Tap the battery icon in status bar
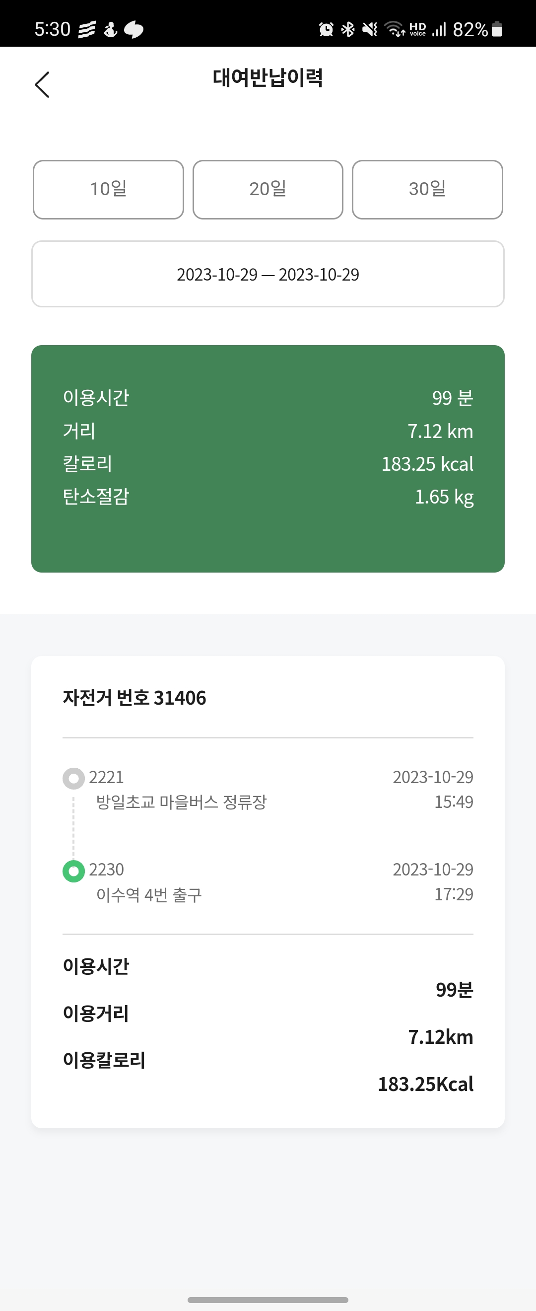 (x=497, y=29)
